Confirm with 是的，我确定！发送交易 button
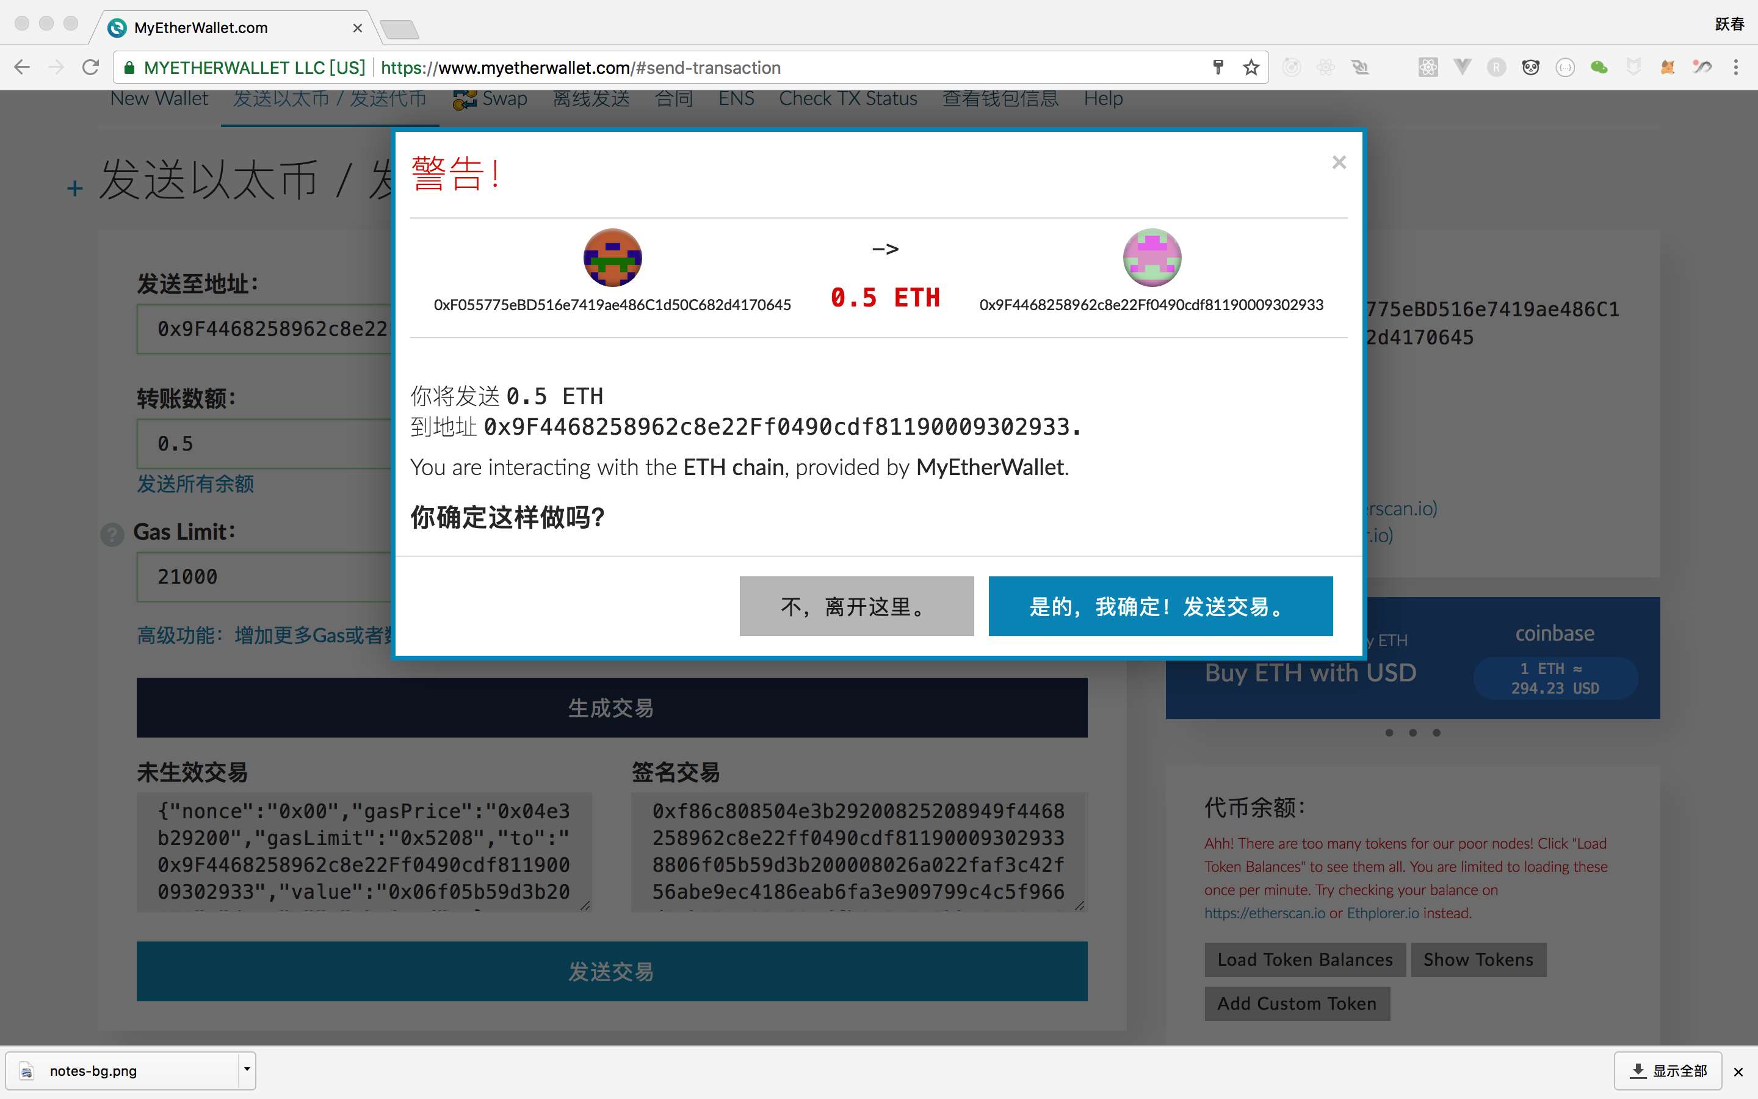1758x1099 pixels. click(x=1160, y=606)
